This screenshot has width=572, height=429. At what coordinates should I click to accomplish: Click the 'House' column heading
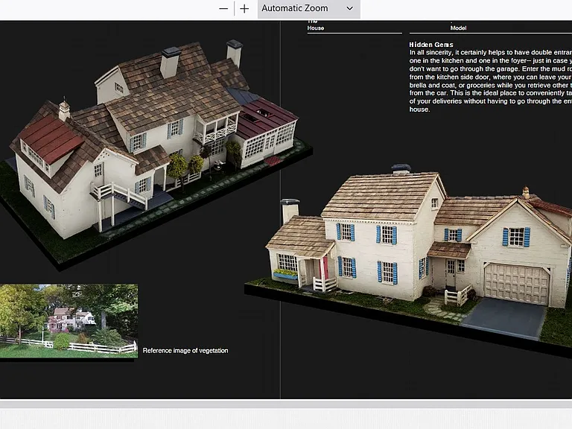tap(316, 28)
